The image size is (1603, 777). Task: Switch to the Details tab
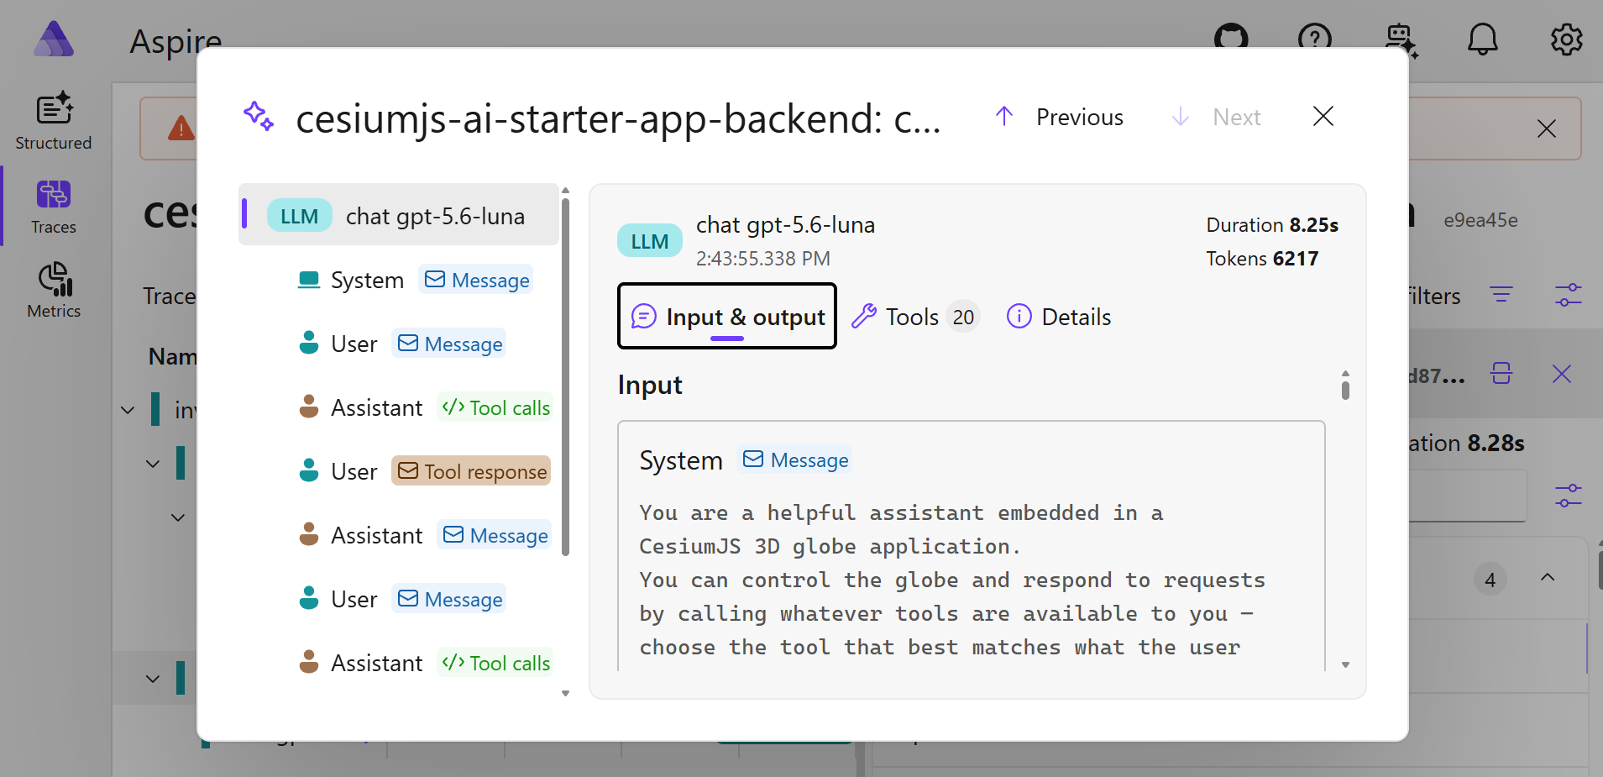pos(1059,317)
